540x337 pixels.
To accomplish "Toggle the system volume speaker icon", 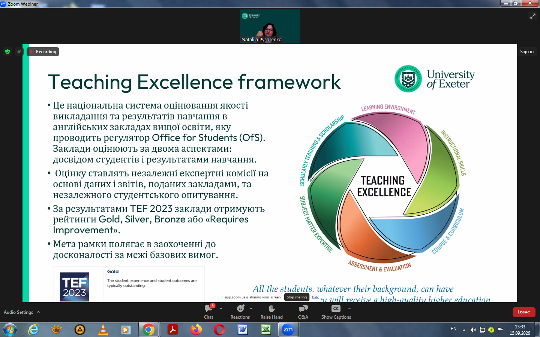I will (473, 330).
